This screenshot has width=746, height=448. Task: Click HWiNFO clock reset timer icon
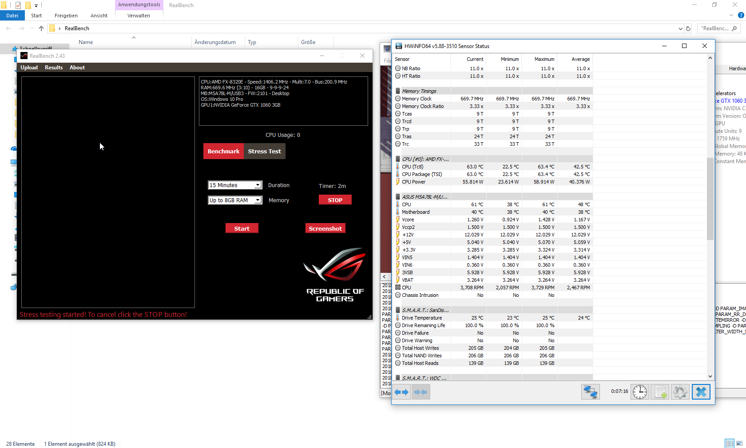tap(640, 392)
